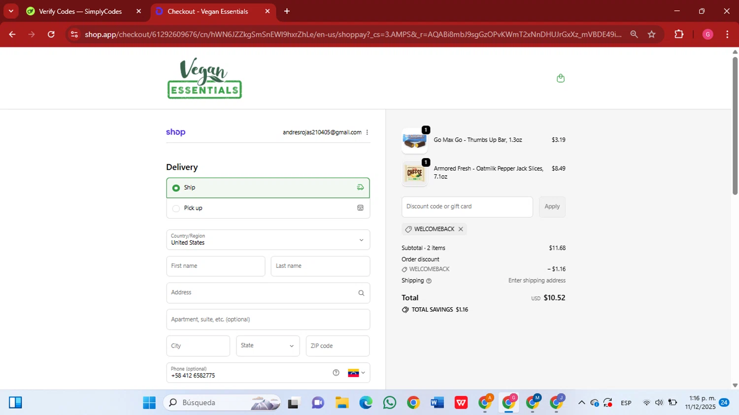739x415 pixels.
Task: Open Chrome profile avatar G
Action: (x=707, y=34)
